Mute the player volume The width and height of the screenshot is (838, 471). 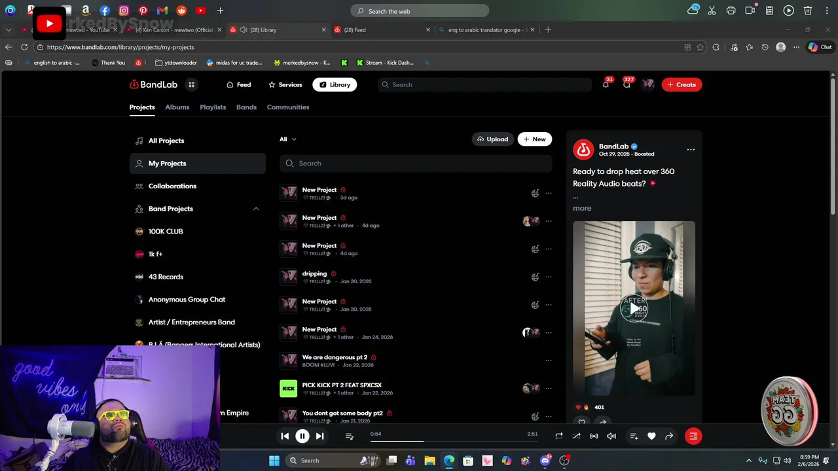pyautogui.click(x=611, y=436)
